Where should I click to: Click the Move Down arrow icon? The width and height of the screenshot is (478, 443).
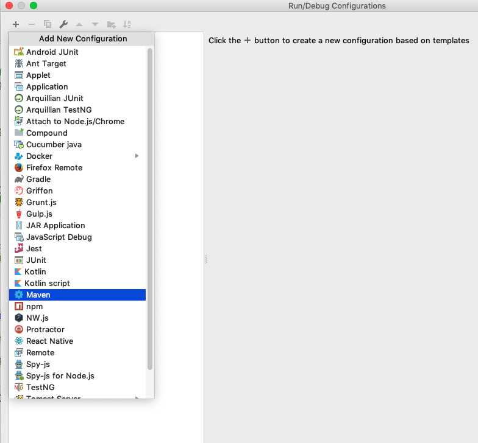point(95,24)
